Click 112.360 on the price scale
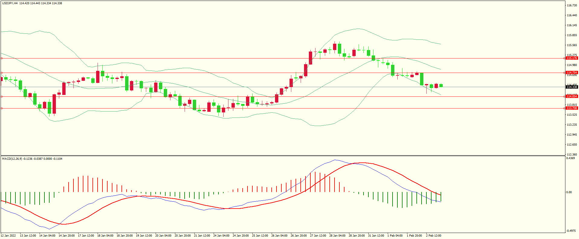Image resolution: width=579 pixels, height=239 pixels. coord(571,155)
